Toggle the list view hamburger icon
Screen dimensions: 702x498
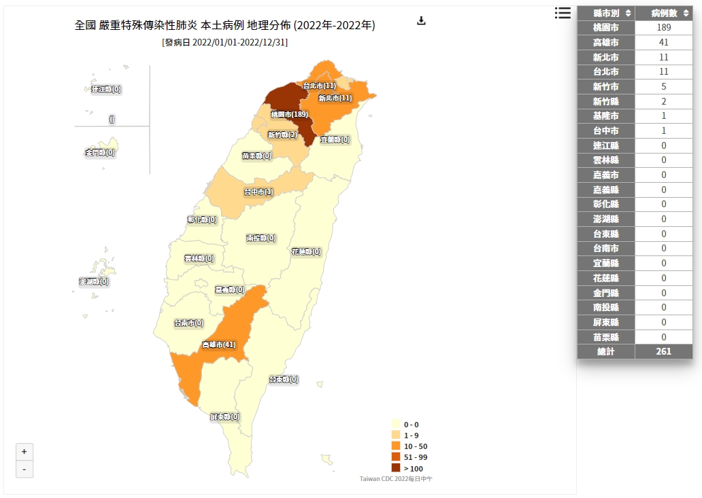563,13
